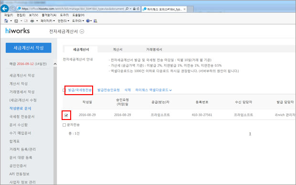Click the hiworks logo
This screenshot has height=185, width=296.
tap(18, 31)
